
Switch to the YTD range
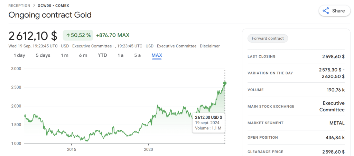coord(102,55)
